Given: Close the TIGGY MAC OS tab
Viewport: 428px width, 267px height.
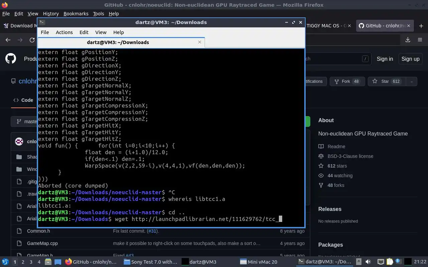Looking at the screenshot, I should point(350,26).
